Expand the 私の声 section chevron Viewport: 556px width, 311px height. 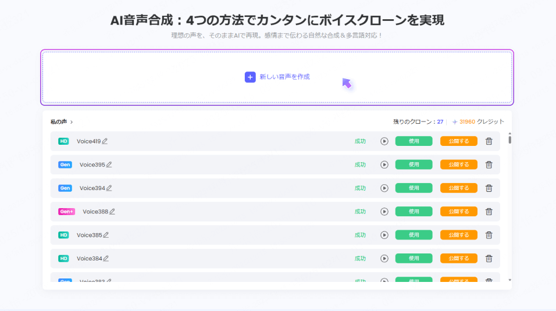[x=72, y=122]
